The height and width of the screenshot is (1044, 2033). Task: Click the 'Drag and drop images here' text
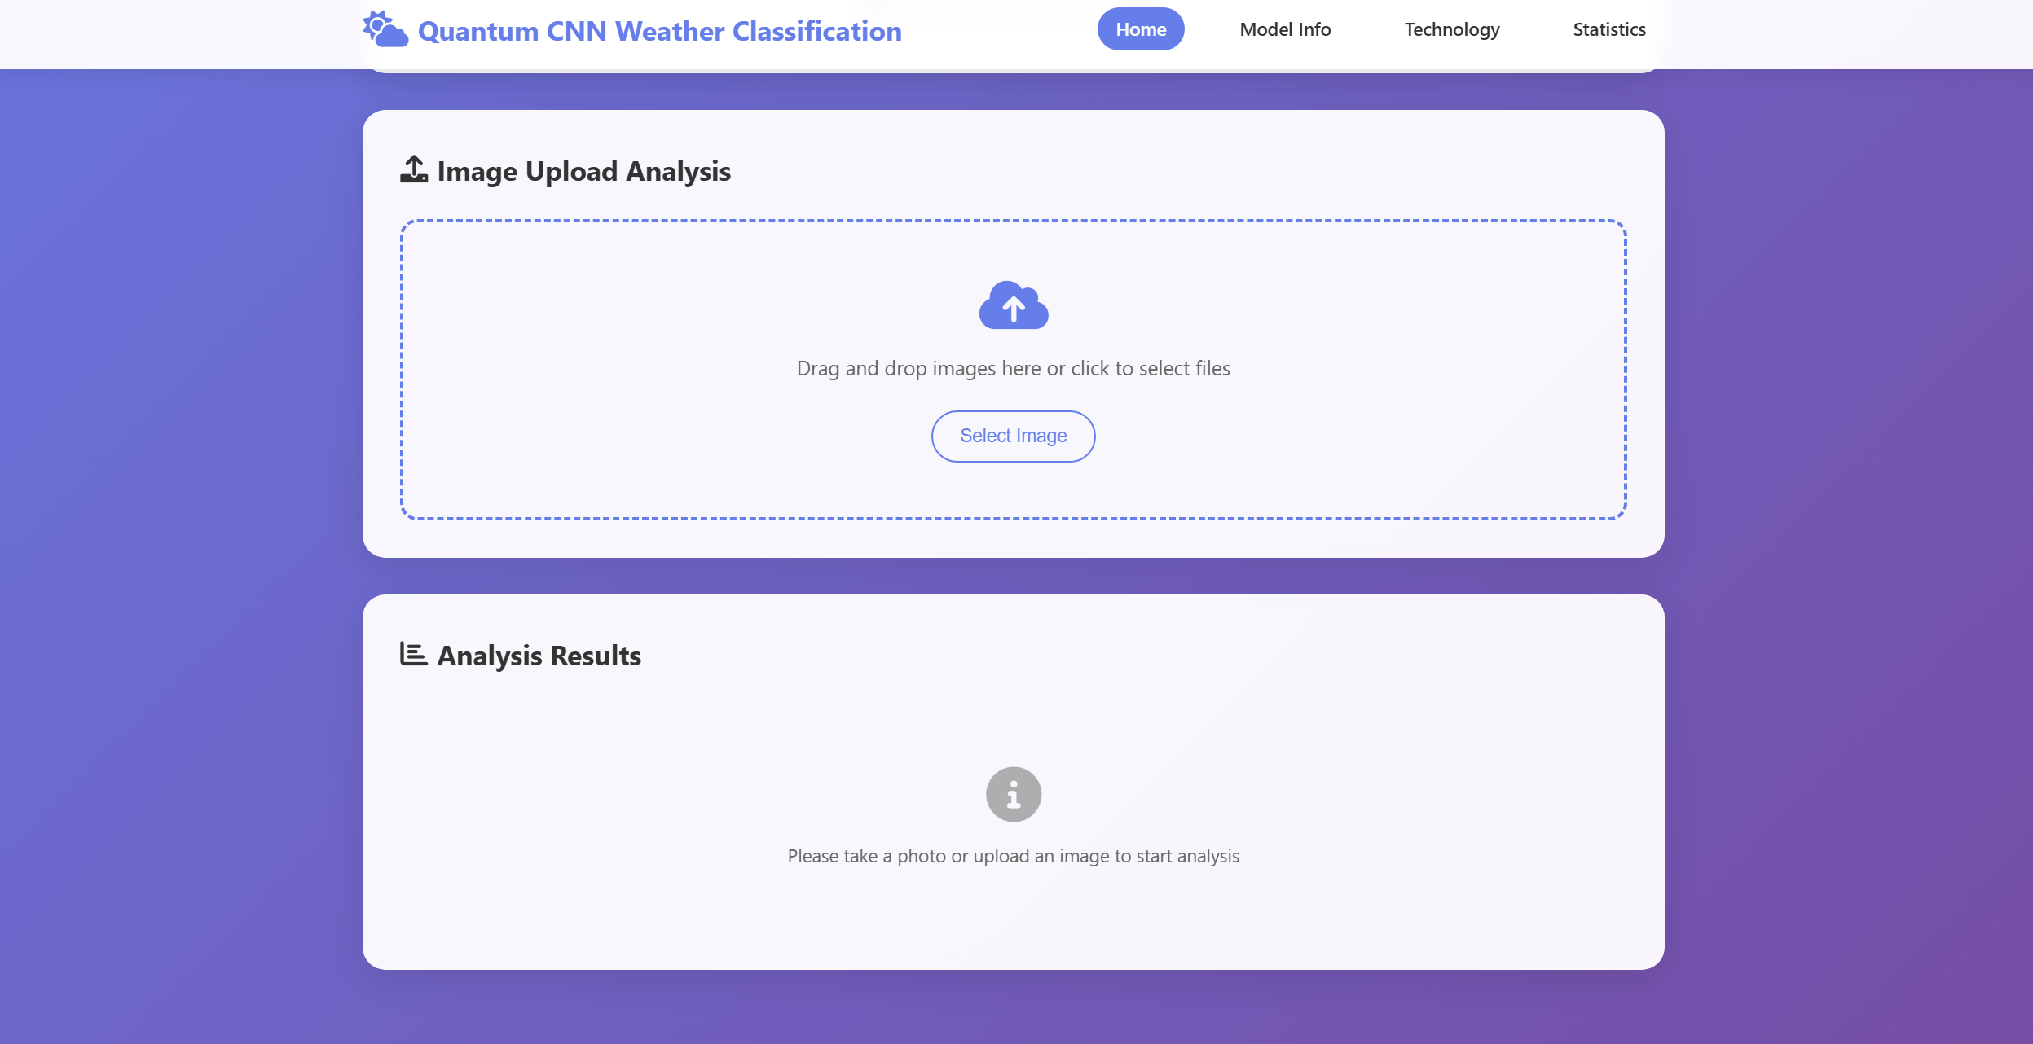coord(1013,368)
